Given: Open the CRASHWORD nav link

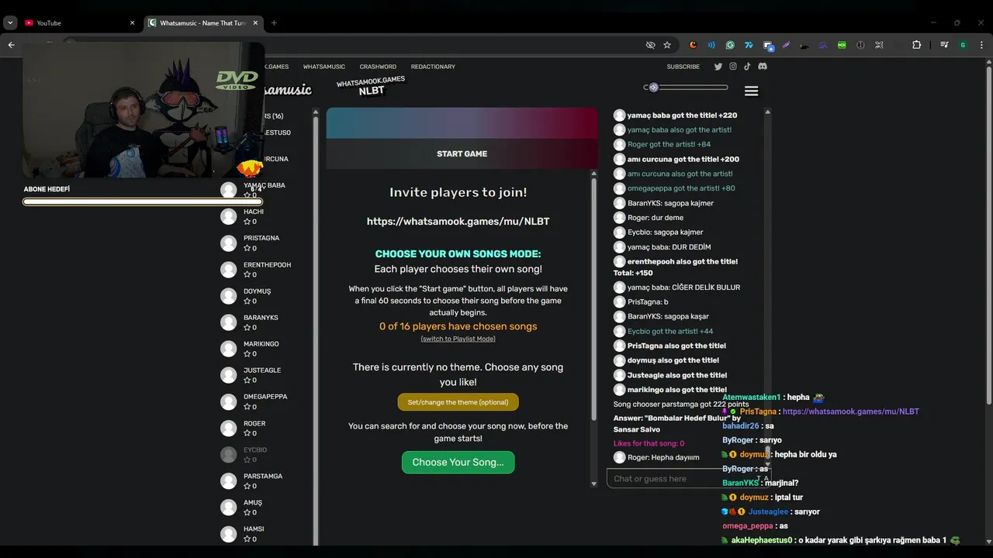Looking at the screenshot, I should tap(378, 67).
